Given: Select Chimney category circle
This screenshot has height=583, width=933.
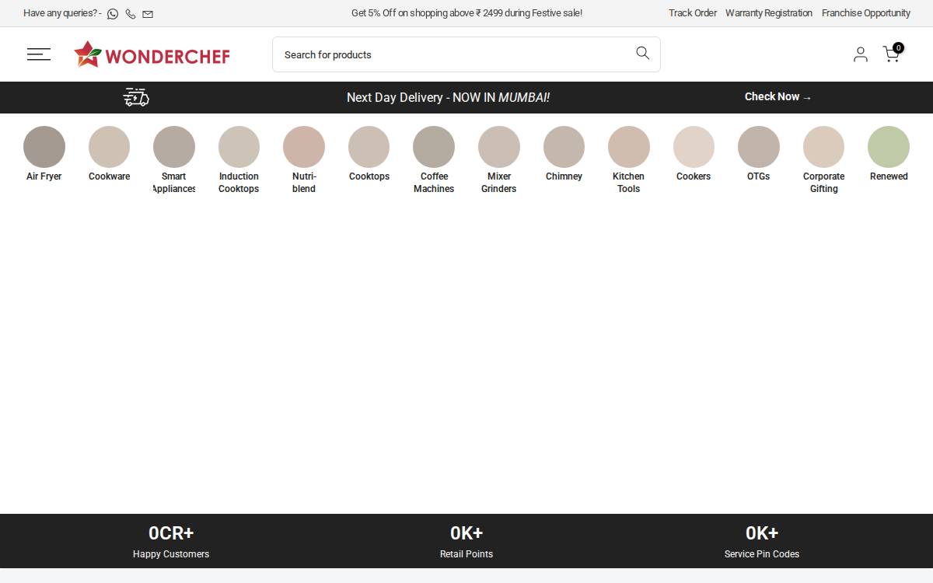Looking at the screenshot, I should tap(564, 147).
